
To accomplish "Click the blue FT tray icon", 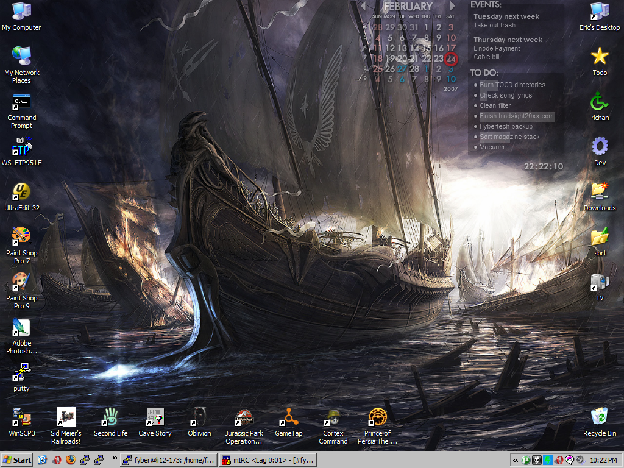I will click(x=548, y=460).
